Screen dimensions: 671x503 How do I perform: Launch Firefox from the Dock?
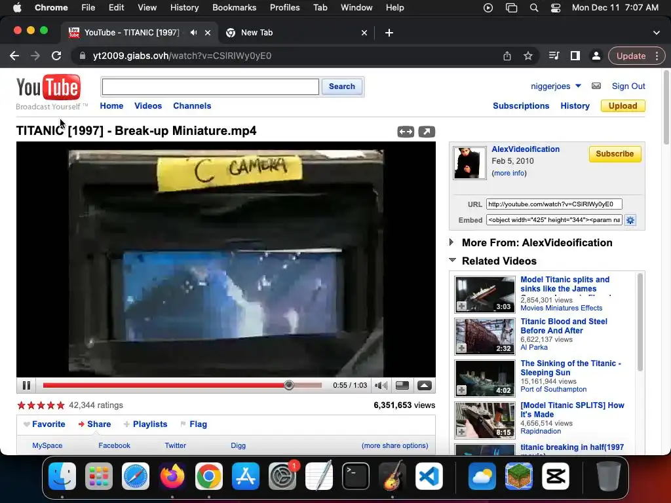tap(172, 476)
